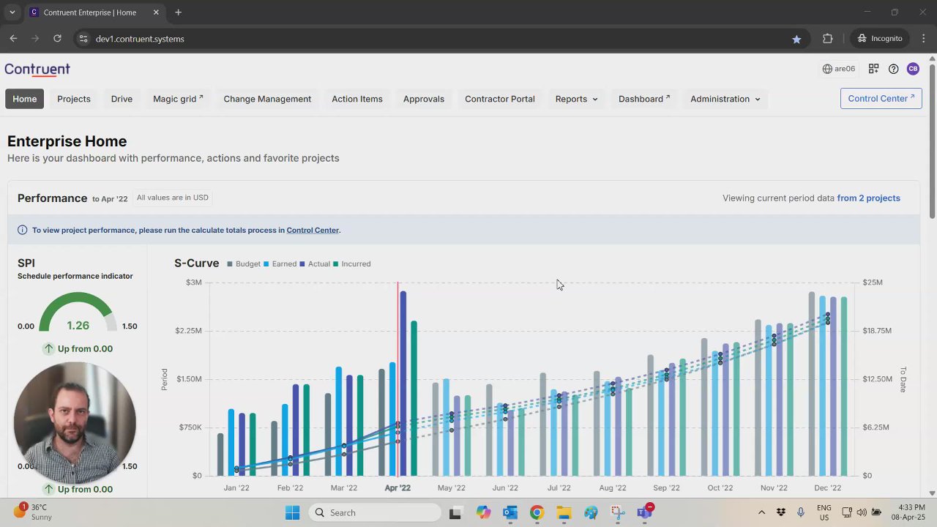Click the "from 2 projects" link

[869, 198]
